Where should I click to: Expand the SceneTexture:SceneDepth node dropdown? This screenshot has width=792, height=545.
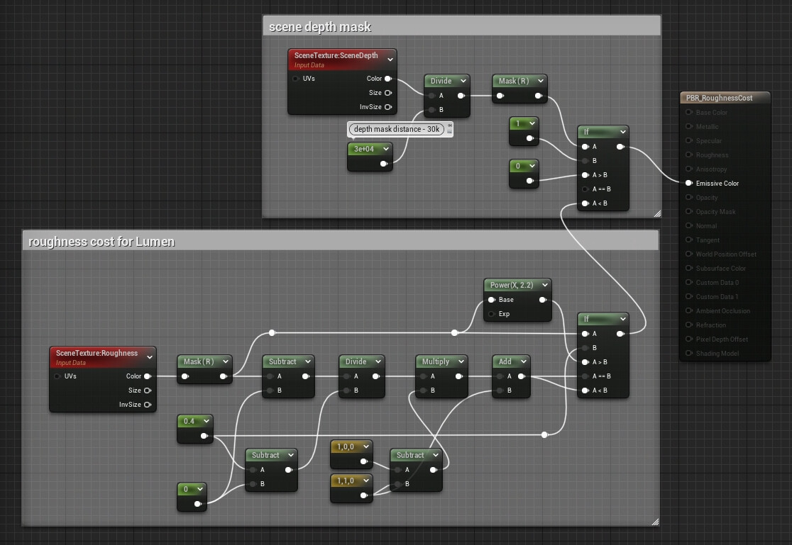[x=389, y=57]
